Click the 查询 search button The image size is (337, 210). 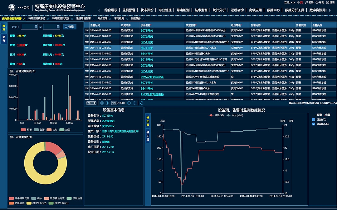pyautogui.click(x=69, y=27)
